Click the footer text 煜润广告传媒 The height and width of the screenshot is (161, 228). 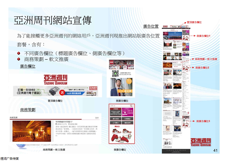click(x=9, y=158)
